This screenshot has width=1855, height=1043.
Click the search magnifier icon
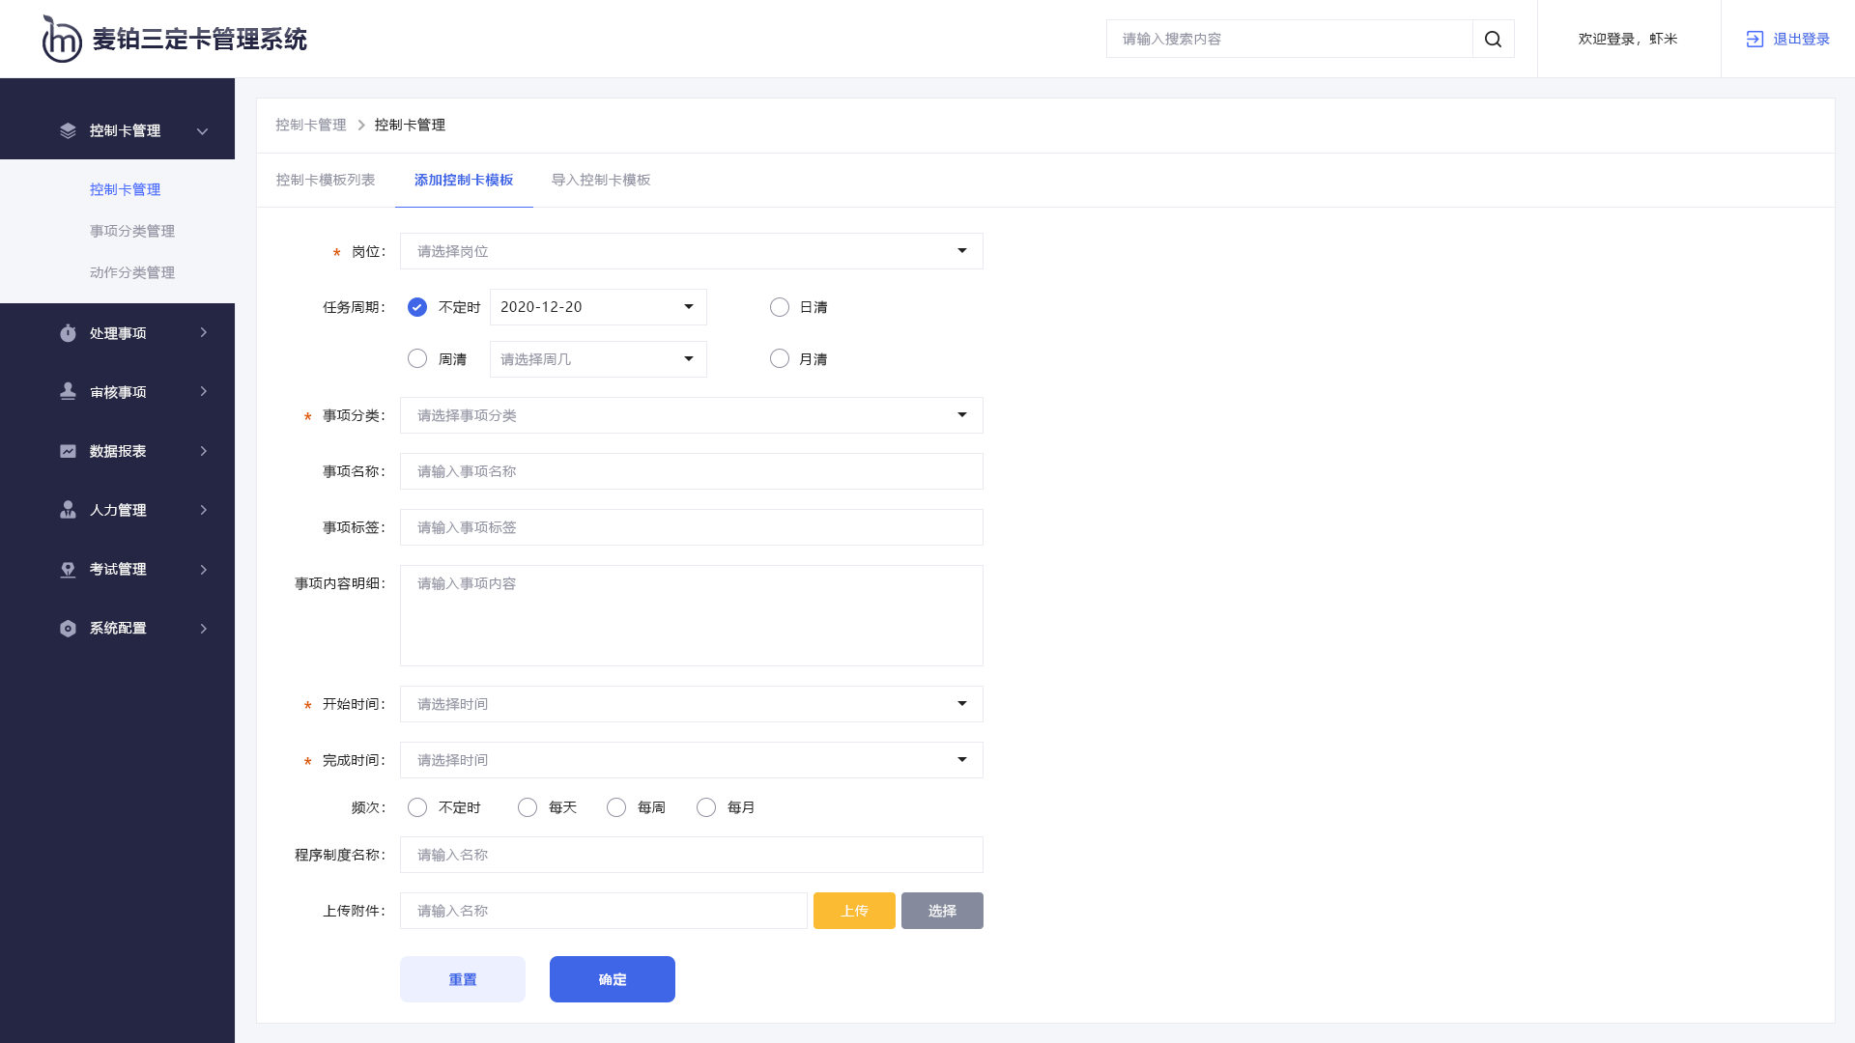click(1493, 39)
